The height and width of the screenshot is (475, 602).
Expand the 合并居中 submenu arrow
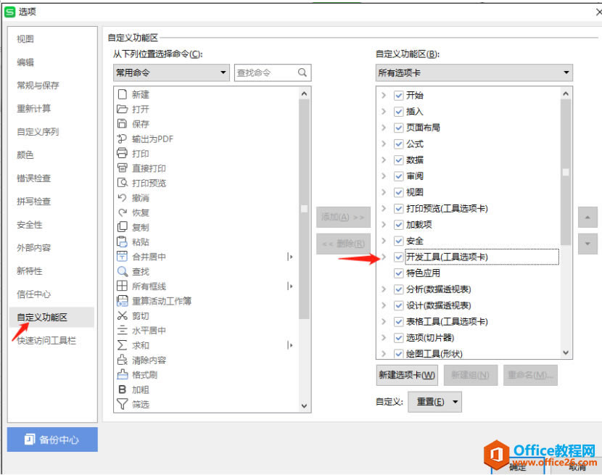[290, 257]
